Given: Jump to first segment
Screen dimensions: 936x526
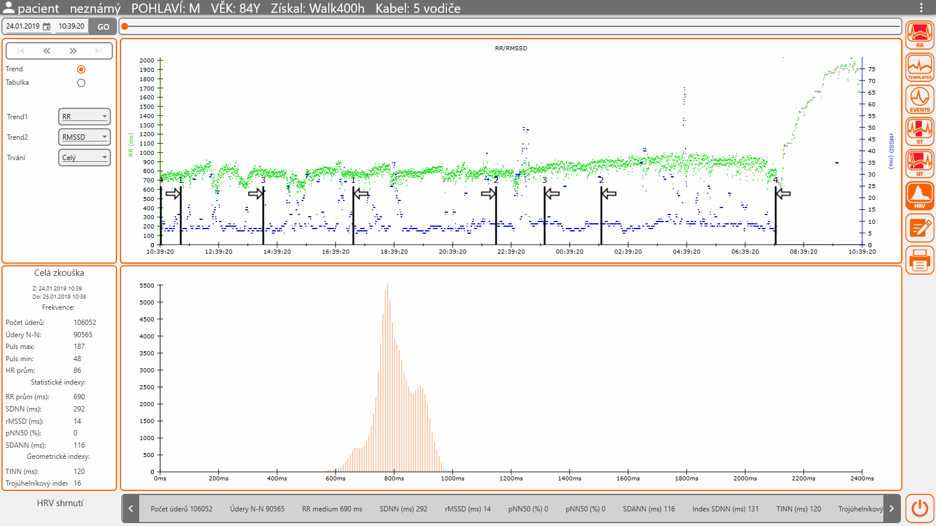Looking at the screenshot, I should coord(20,51).
